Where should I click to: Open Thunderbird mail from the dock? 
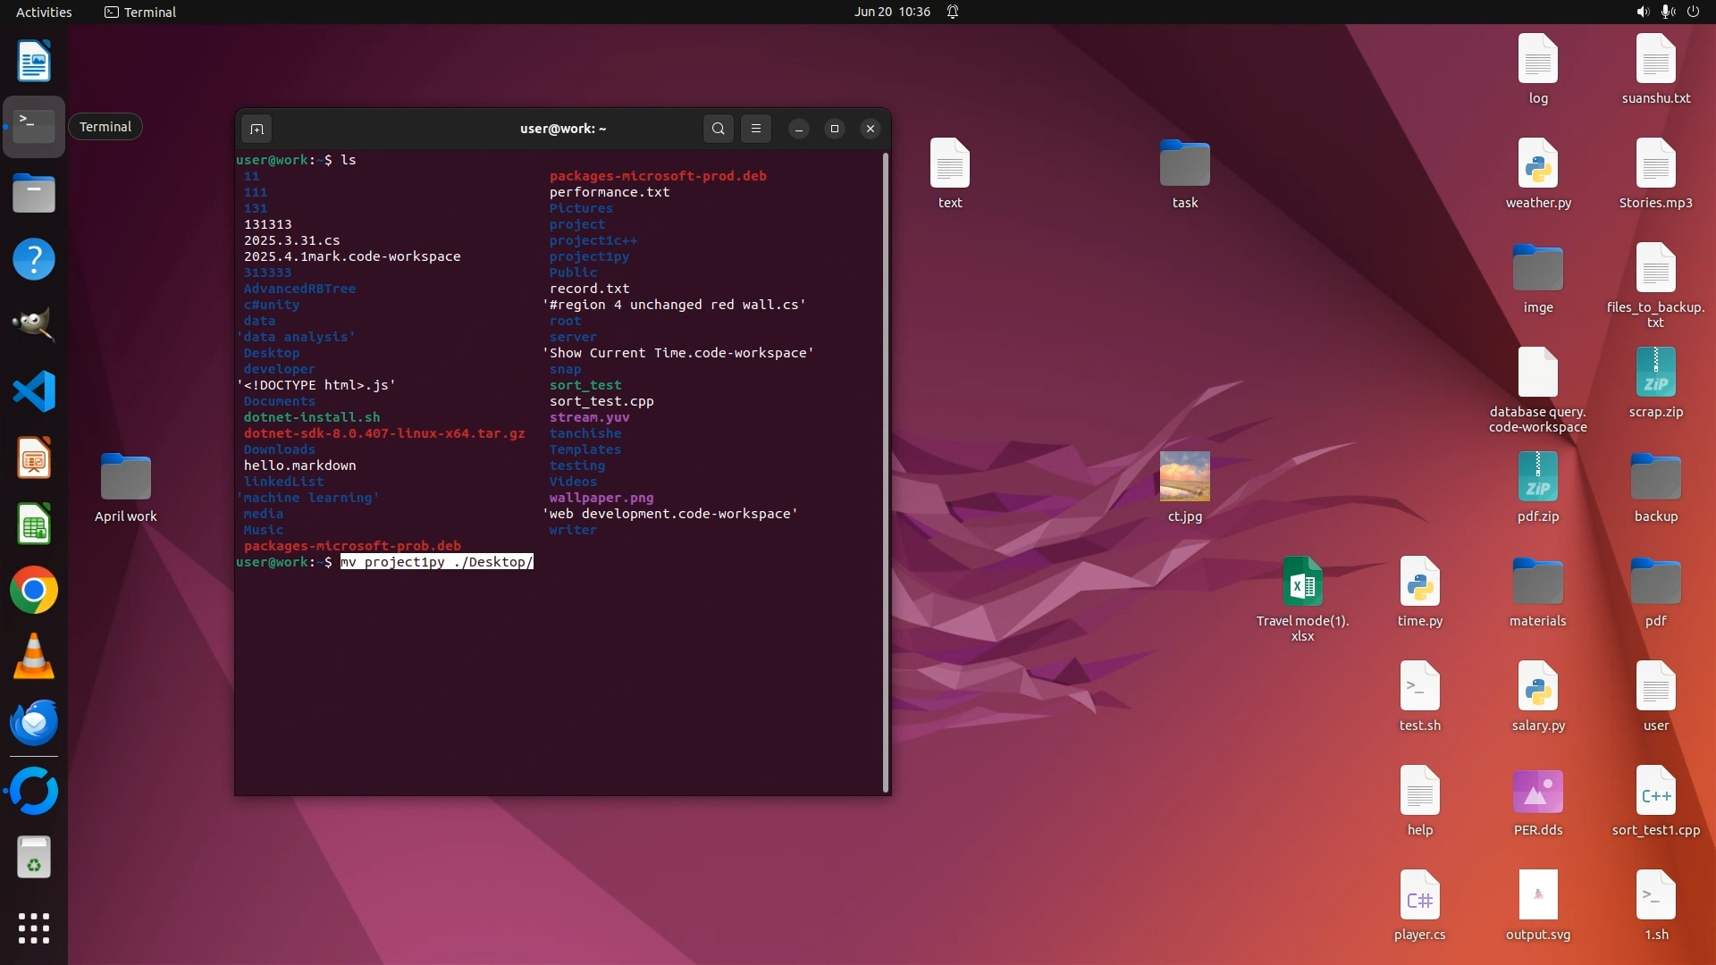34,723
